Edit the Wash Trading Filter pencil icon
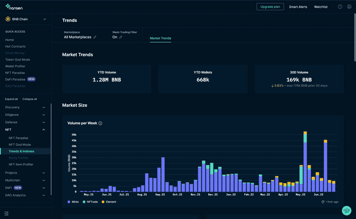Viewport: 356px width, 219px height. [121, 37]
